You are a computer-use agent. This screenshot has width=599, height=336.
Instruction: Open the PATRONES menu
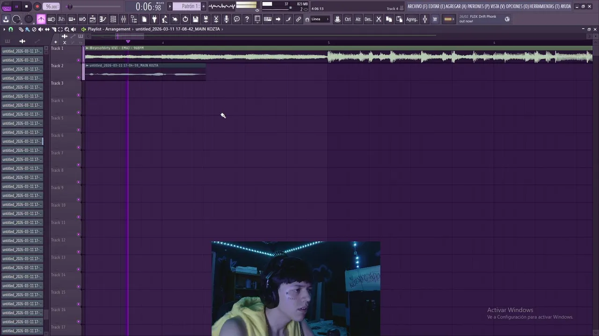[x=478, y=7]
